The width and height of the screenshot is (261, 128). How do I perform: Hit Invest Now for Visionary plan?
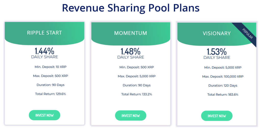click(x=217, y=116)
